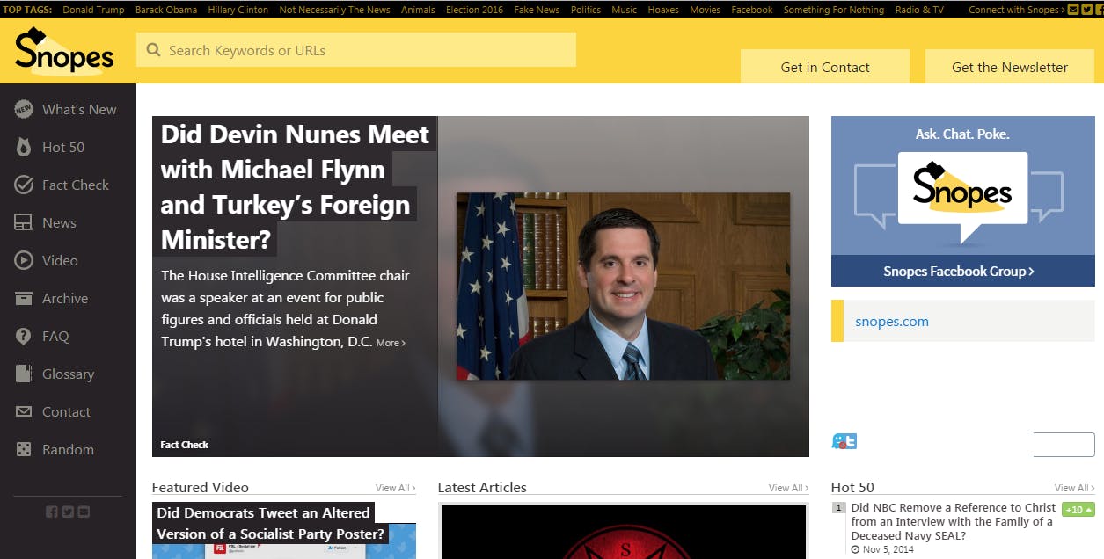
Task: Open Fact Check via the checkmark icon
Action: (24, 185)
